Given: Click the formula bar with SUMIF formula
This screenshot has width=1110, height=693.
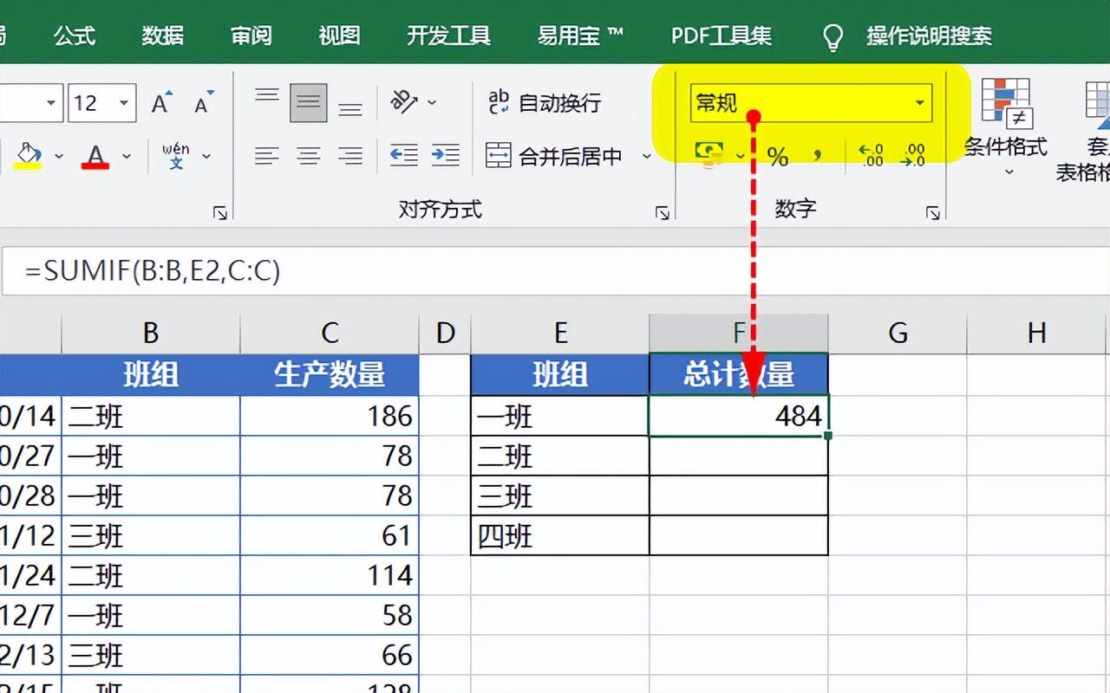Looking at the screenshot, I should tap(555, 272).
